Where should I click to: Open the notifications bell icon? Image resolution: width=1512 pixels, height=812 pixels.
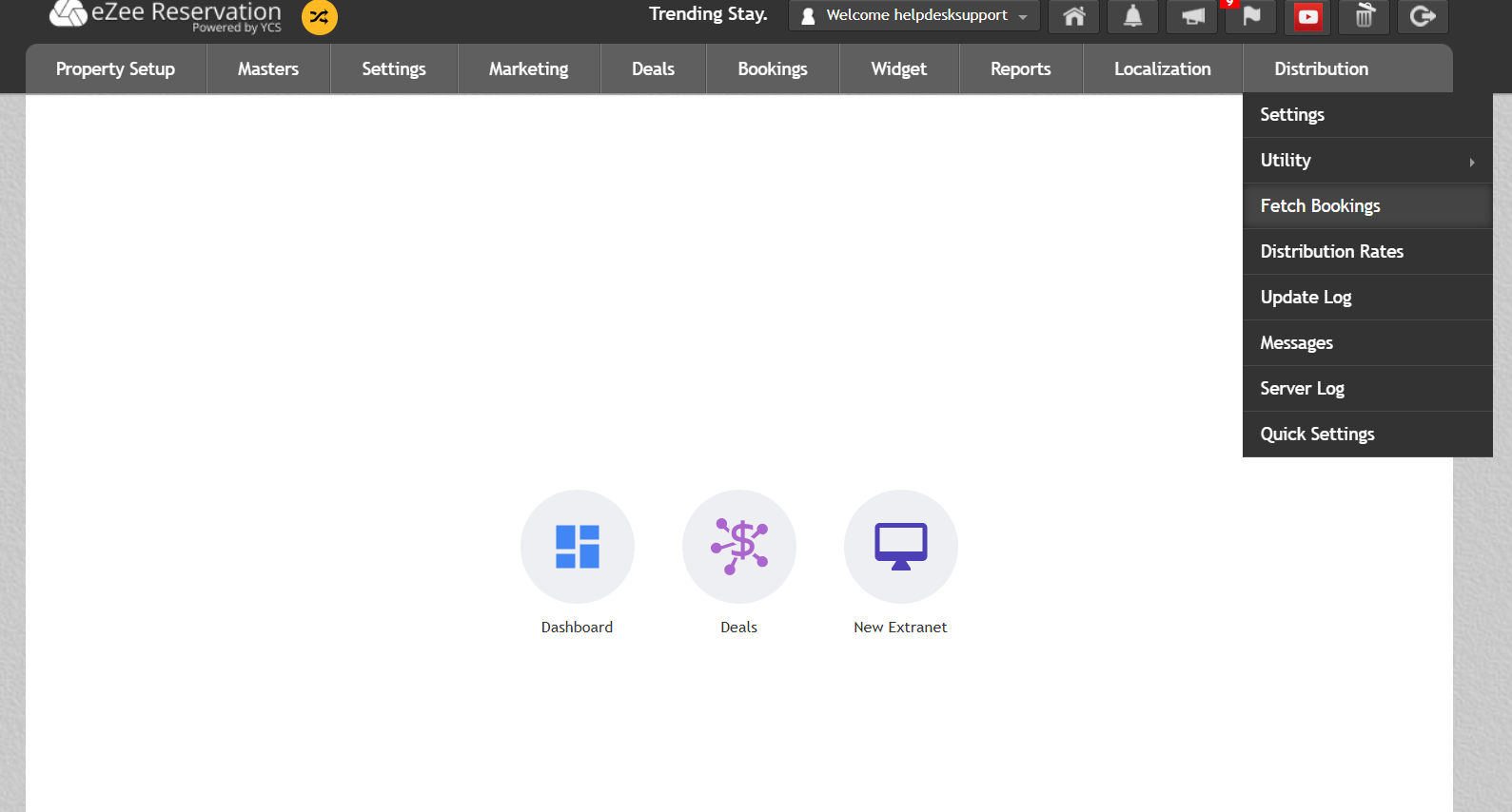(x=1133, y=16)
